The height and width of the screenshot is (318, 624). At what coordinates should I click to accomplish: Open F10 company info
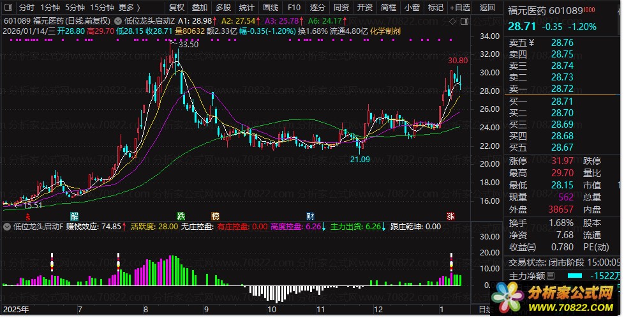294,7
